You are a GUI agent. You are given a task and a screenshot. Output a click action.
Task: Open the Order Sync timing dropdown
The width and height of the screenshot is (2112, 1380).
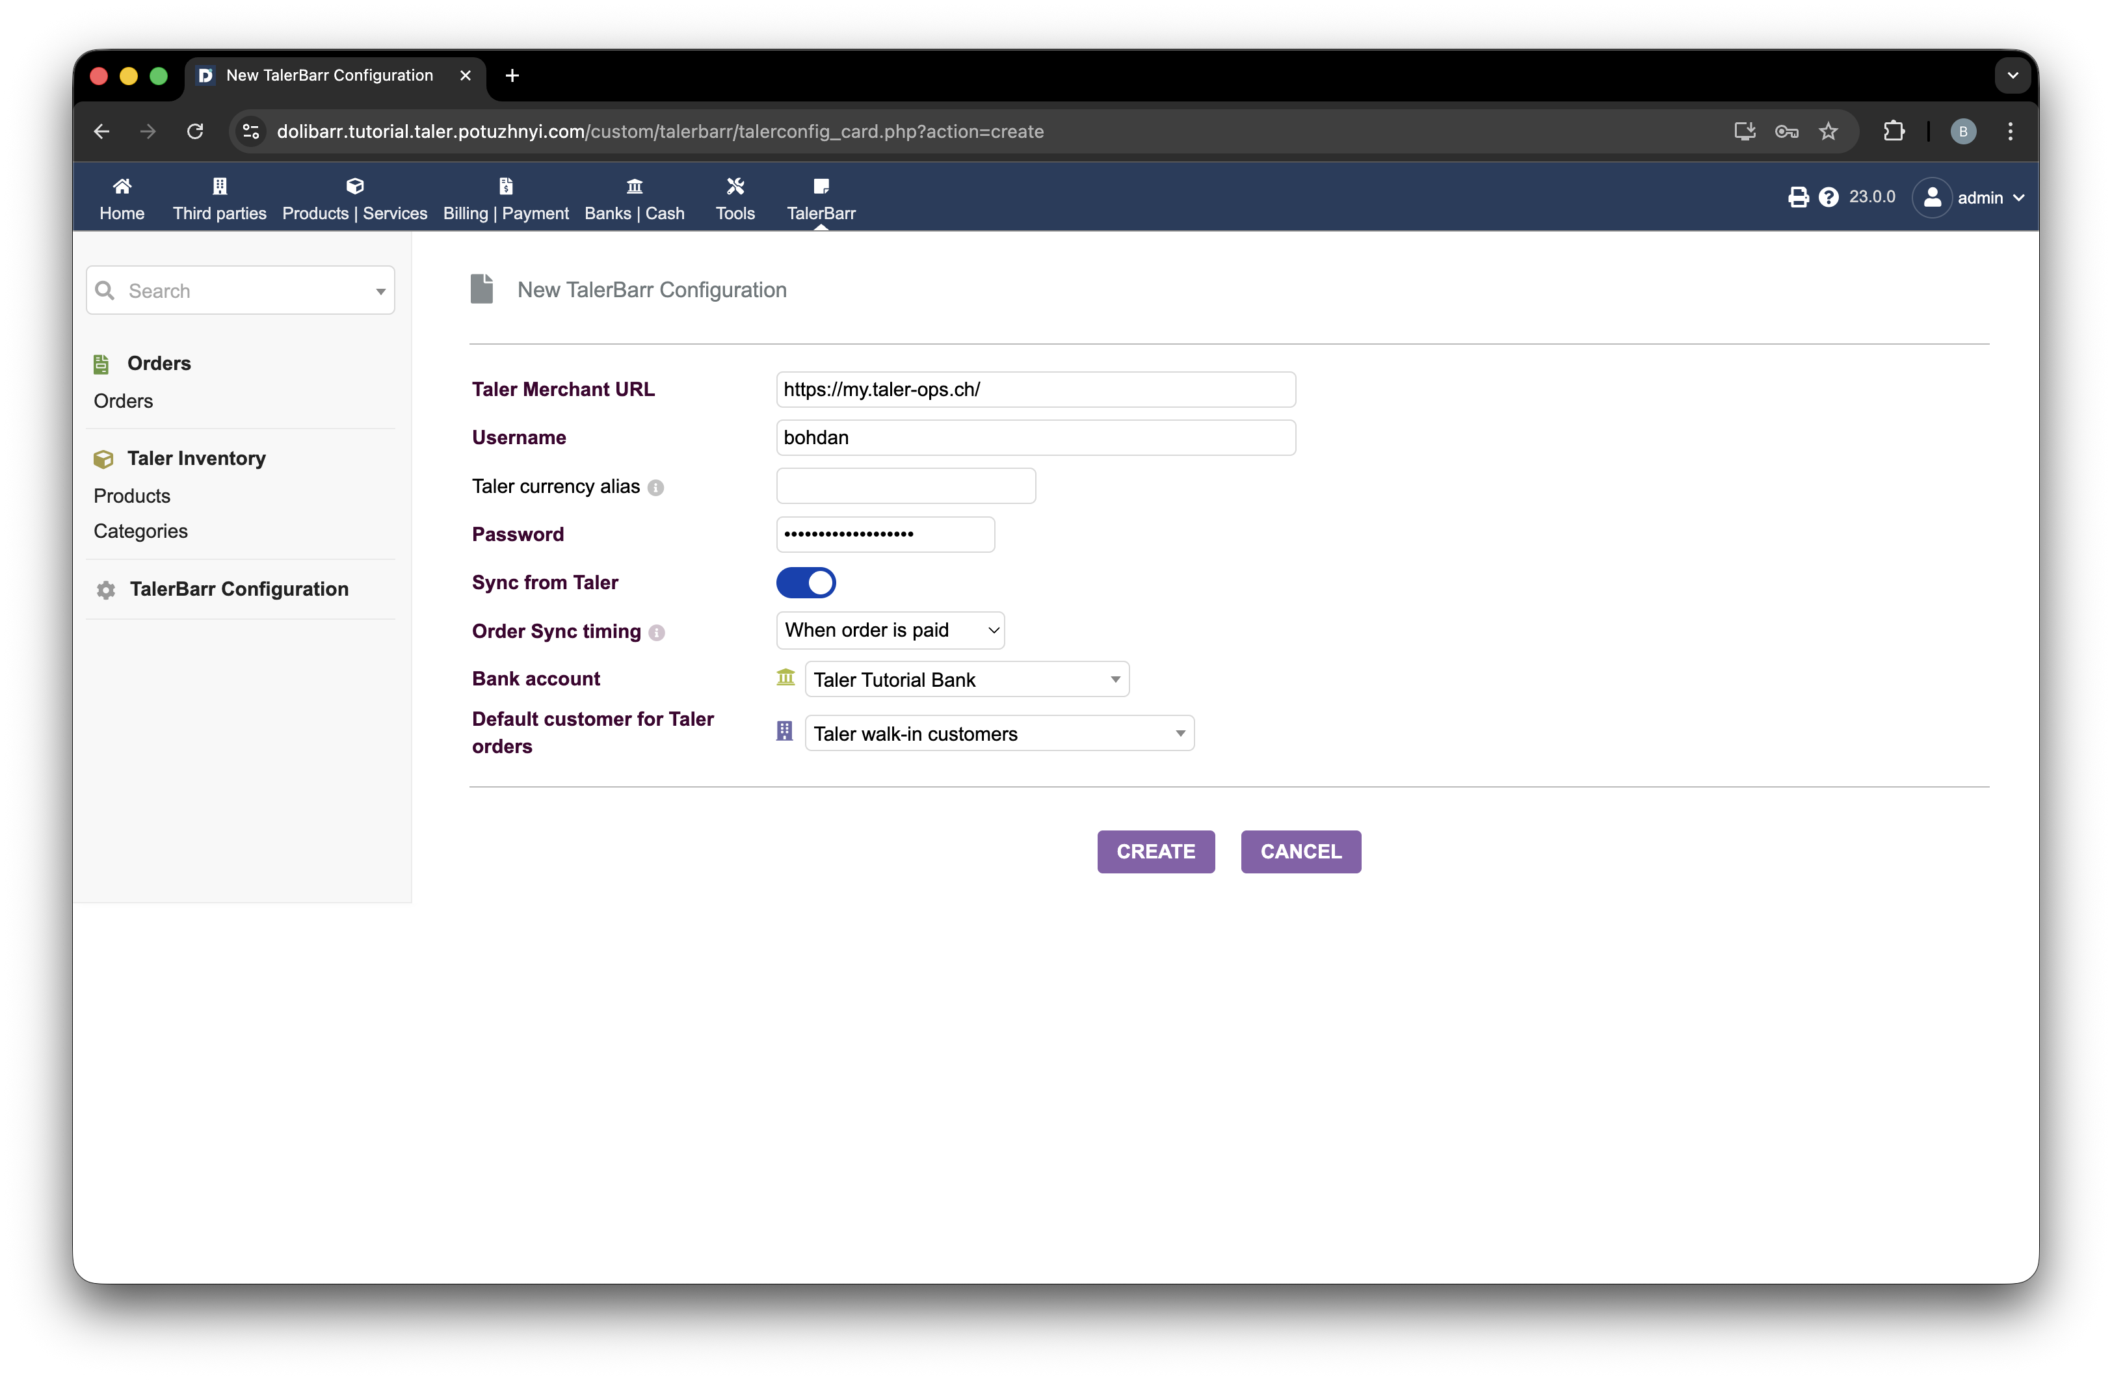[890, 630]
